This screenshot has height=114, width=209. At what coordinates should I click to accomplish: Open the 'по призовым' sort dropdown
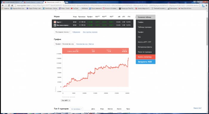(76, 109)
